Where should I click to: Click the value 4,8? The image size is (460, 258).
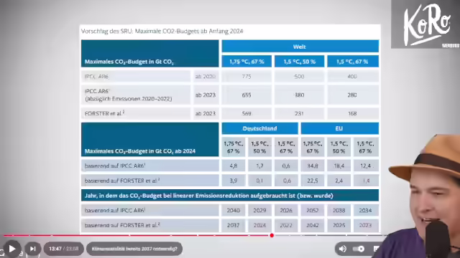tap(233, 166)
